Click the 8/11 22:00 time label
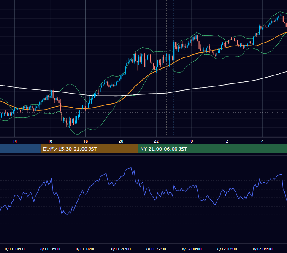 coord(156,249)
